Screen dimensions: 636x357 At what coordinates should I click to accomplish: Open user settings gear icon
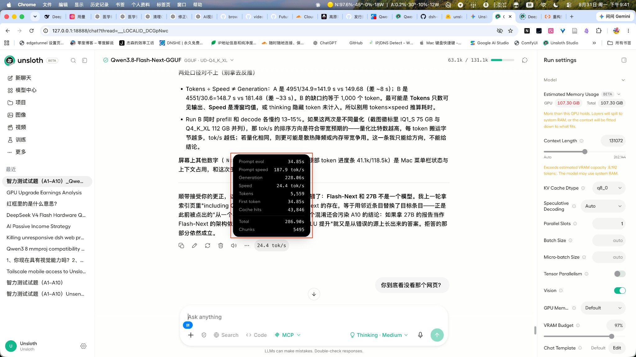coord(83,346)
